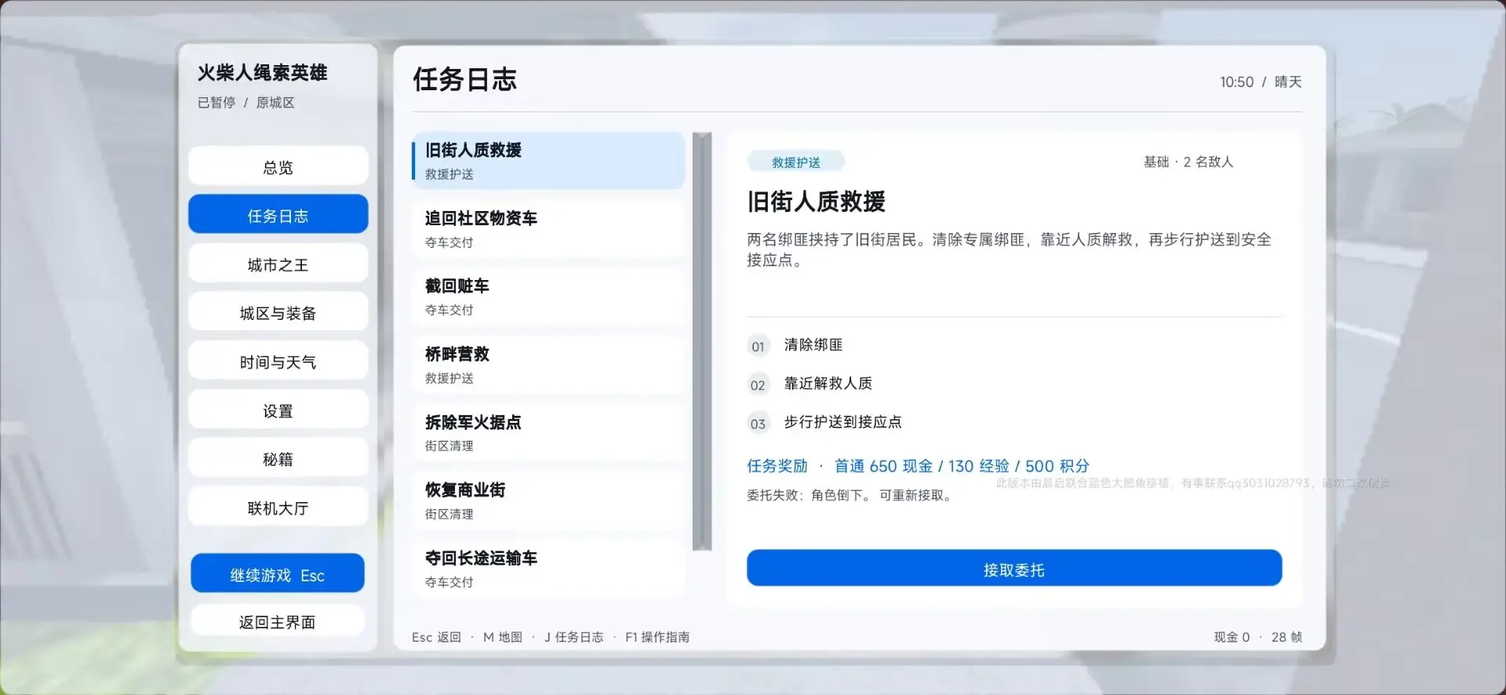The width and height of the screenshot is (1506, 695).
Task: Open the 总览 overview menu
Action: point(278,166)
